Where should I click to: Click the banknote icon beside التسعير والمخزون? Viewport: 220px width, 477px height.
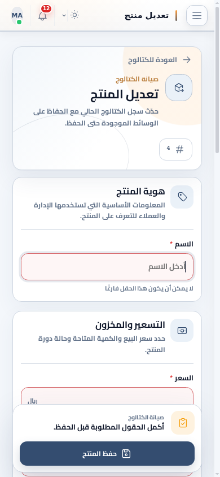tap(182, 331)
